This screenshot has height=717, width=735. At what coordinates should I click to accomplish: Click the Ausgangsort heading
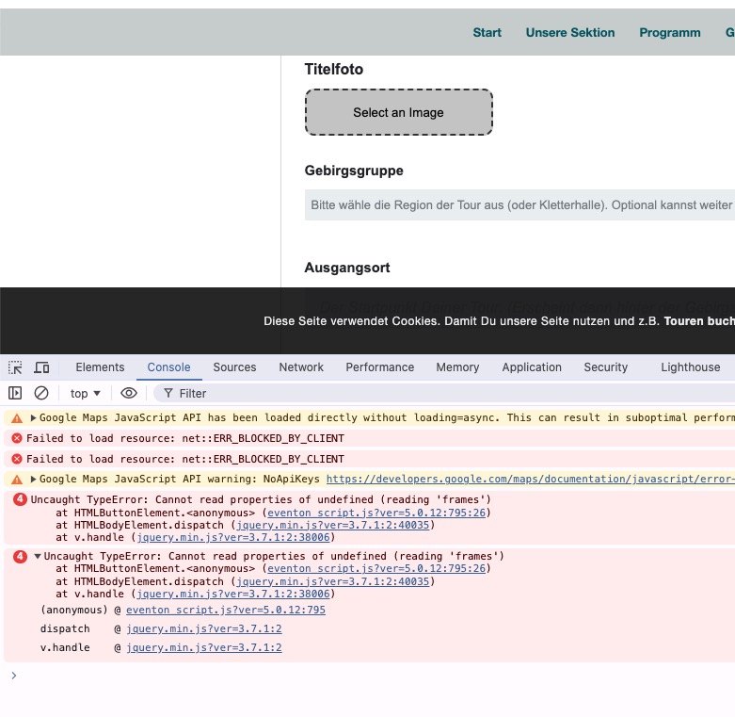click(x=347, y=268)
